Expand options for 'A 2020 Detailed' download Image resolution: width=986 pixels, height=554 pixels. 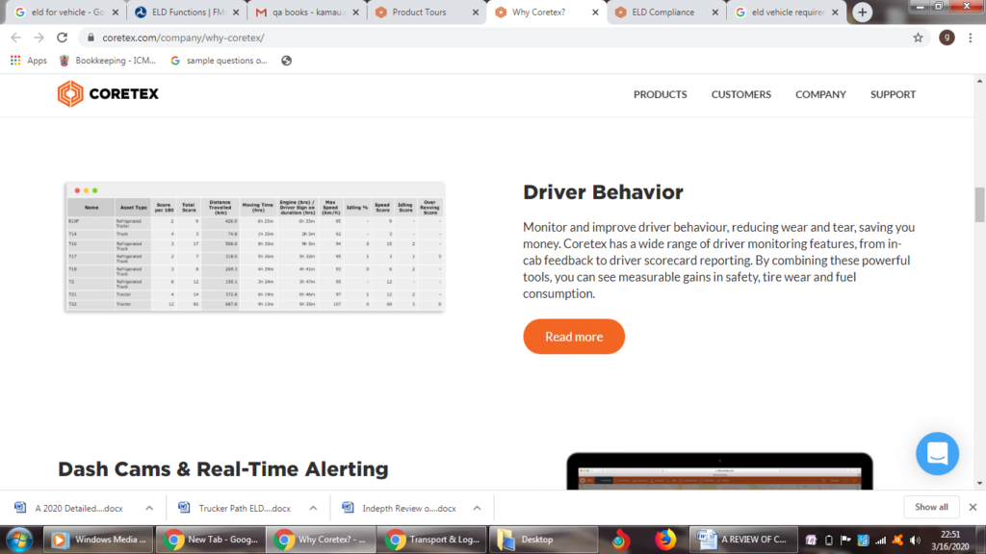coord(149,508)
